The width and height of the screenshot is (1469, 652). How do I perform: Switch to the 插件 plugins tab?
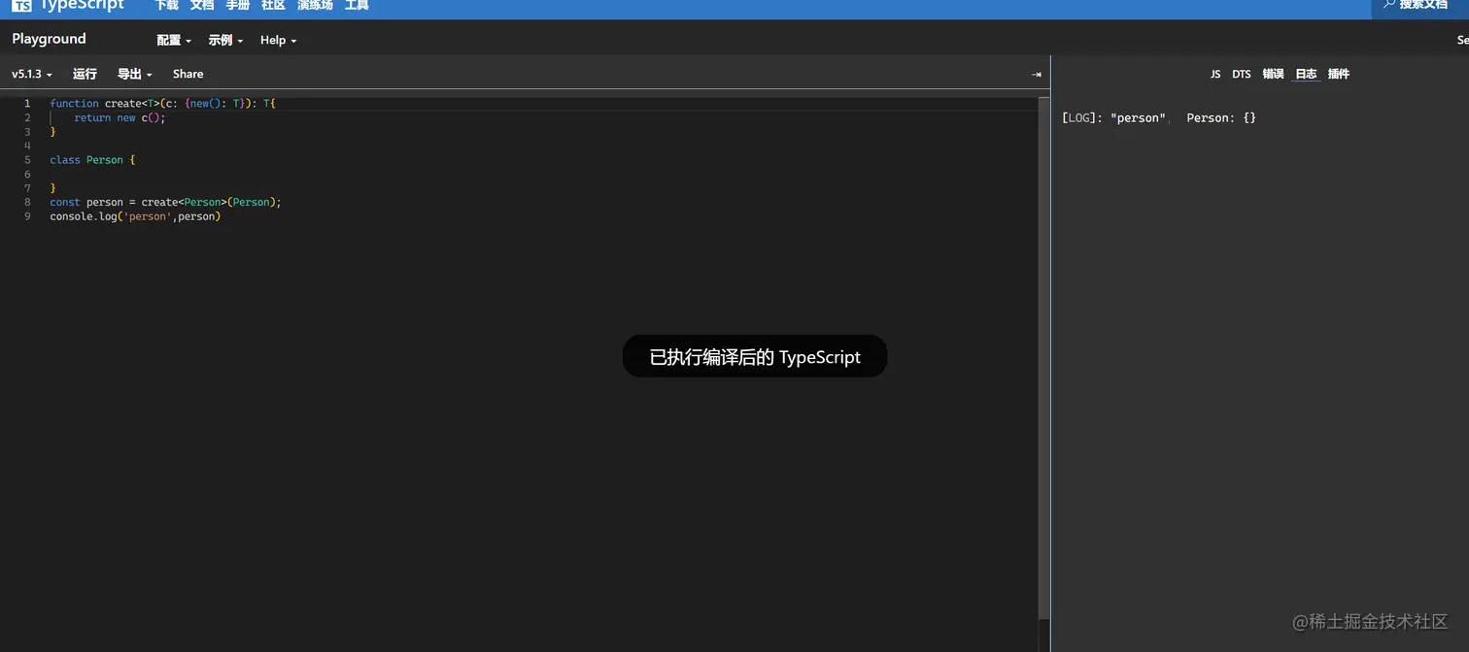pos(1339,74)
